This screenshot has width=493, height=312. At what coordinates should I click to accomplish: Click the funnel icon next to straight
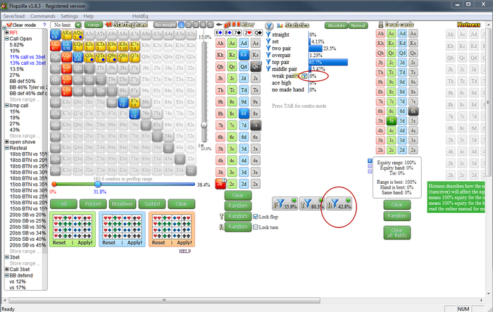click(268, 35)
